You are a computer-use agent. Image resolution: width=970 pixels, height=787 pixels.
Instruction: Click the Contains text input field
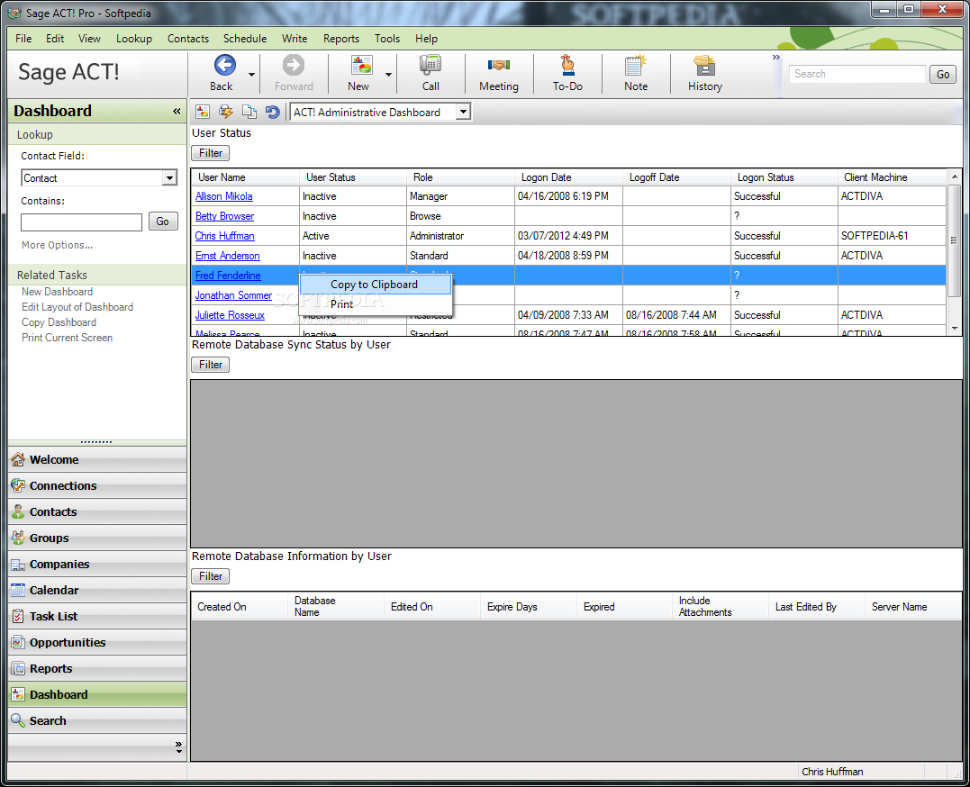(82, 222)
